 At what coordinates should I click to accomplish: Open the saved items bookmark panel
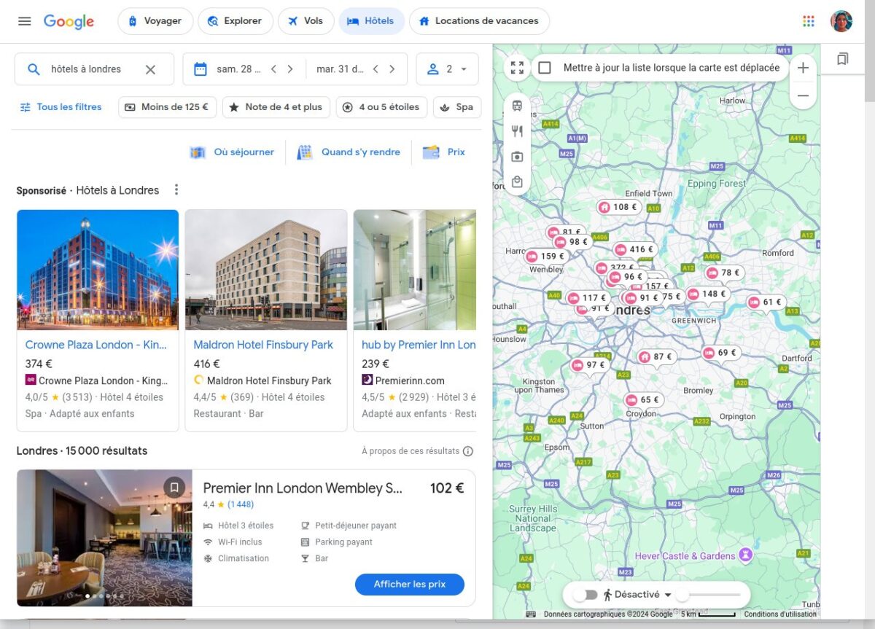(842, 59)
